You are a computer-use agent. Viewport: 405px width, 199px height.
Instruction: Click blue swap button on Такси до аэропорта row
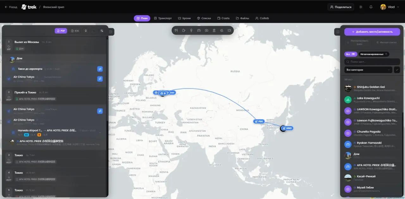(100, 69)
